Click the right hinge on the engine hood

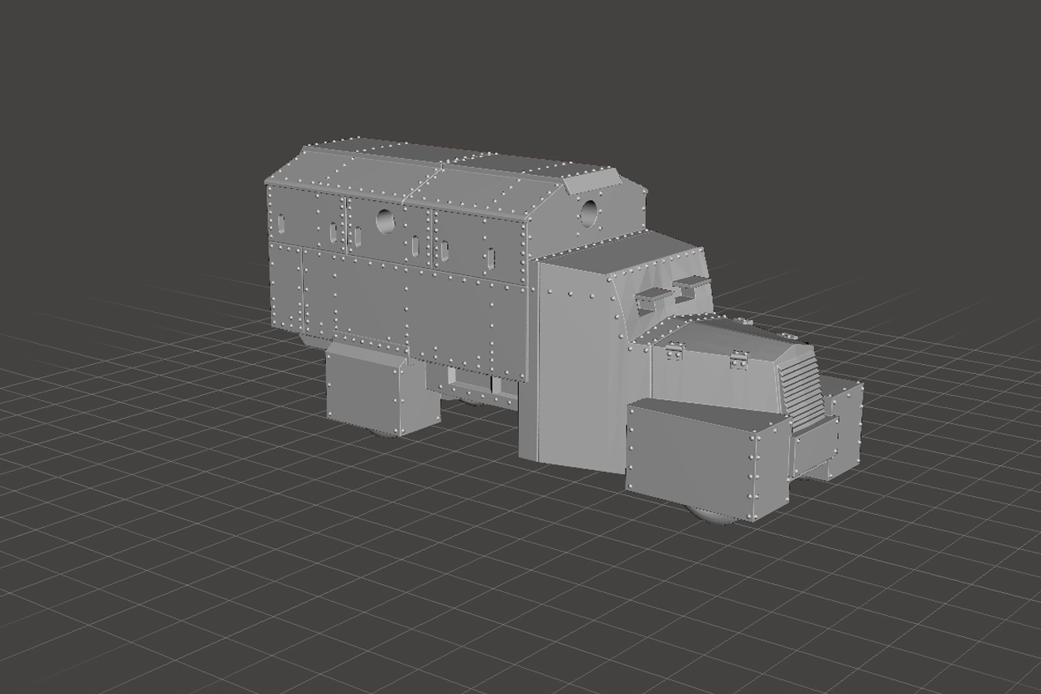click(x=738, y=359)
